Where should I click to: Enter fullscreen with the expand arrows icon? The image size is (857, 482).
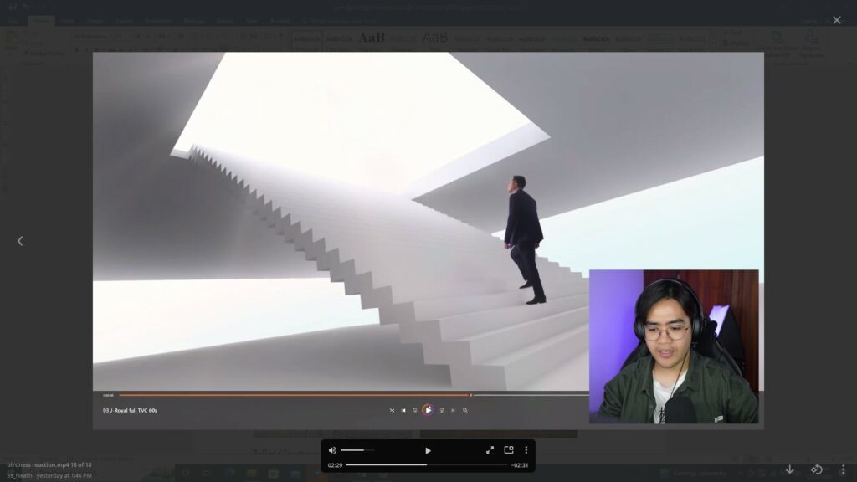click(490, 450)
